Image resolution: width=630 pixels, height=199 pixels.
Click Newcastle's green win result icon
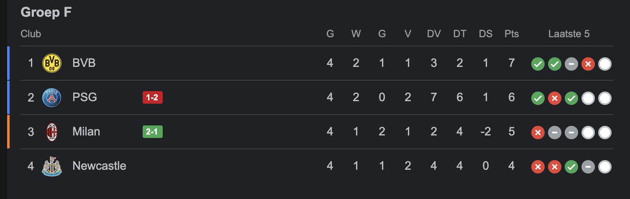[571, 167]
